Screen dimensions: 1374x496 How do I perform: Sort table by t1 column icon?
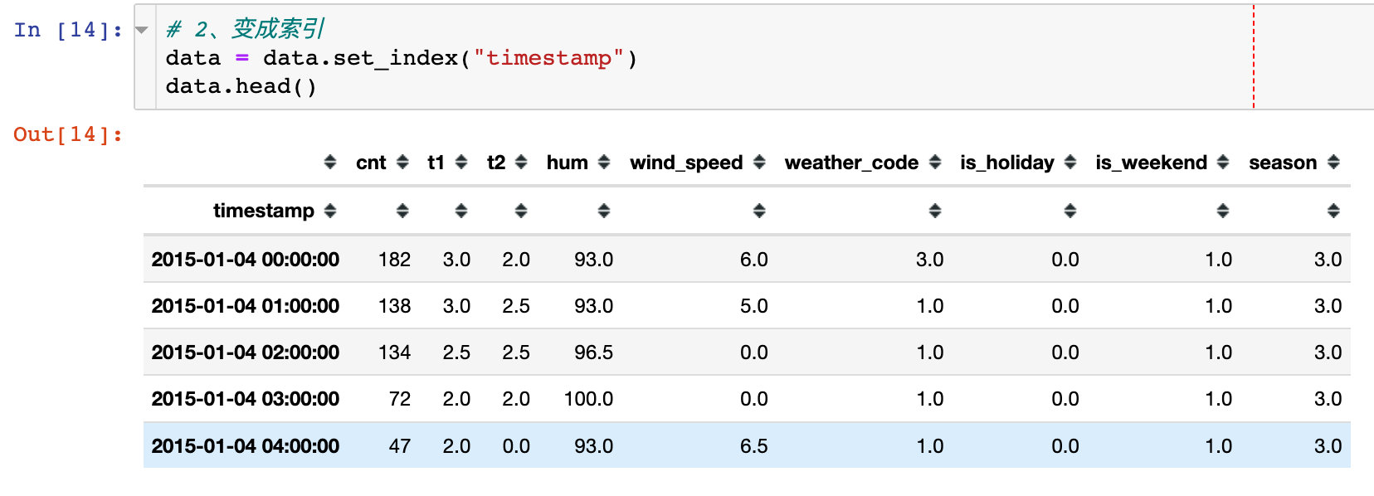(461, 163)
